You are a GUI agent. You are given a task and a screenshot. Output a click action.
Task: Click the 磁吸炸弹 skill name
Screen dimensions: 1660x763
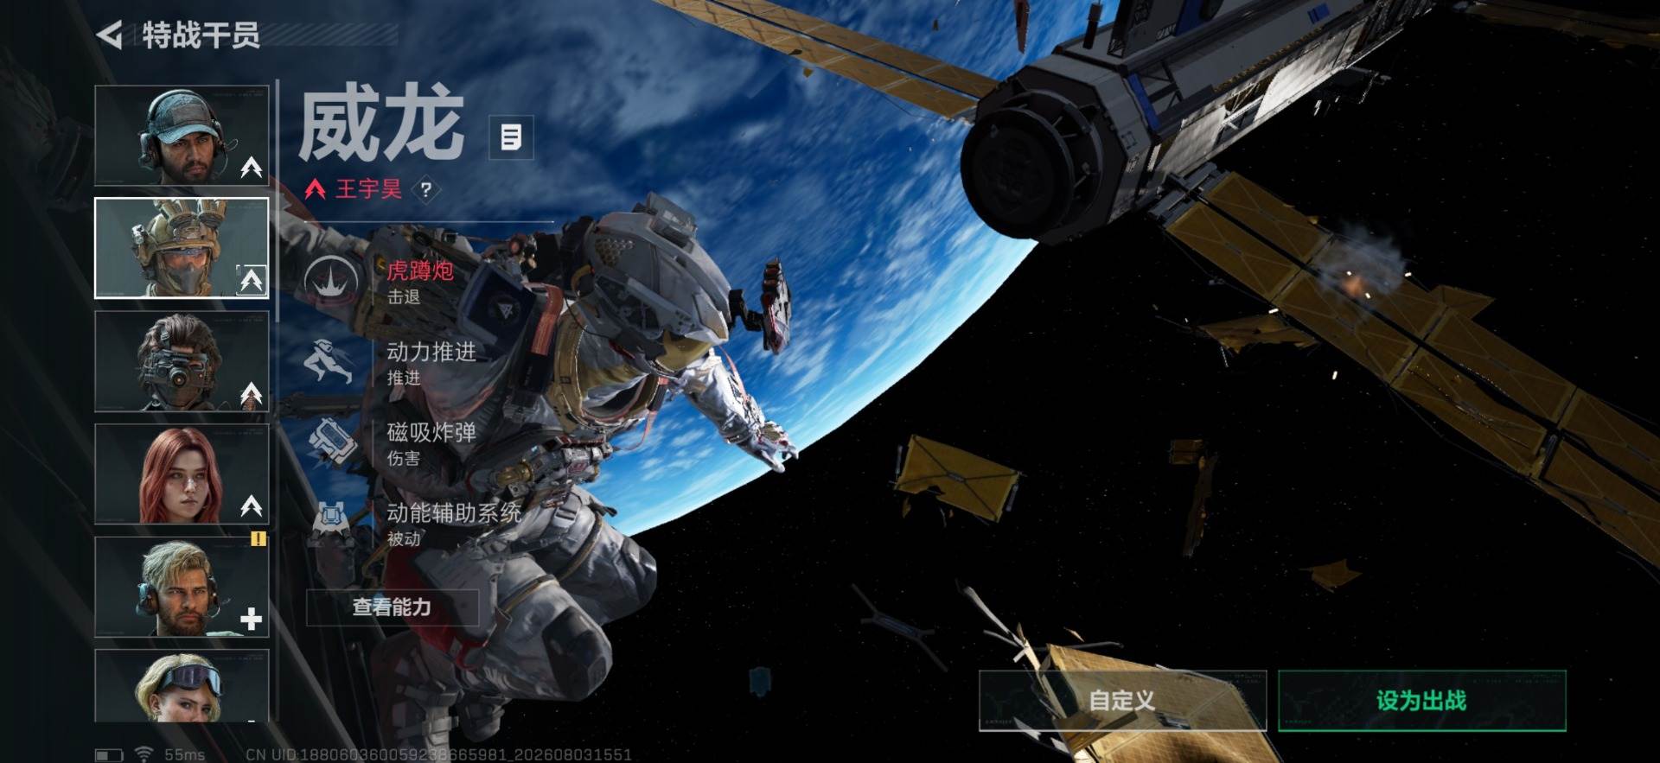point(431,432)
